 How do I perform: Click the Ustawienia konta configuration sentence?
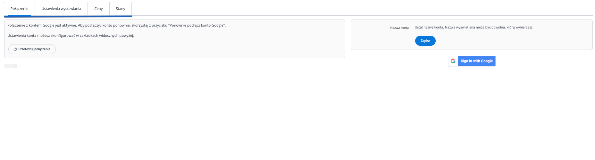point(71,36)
